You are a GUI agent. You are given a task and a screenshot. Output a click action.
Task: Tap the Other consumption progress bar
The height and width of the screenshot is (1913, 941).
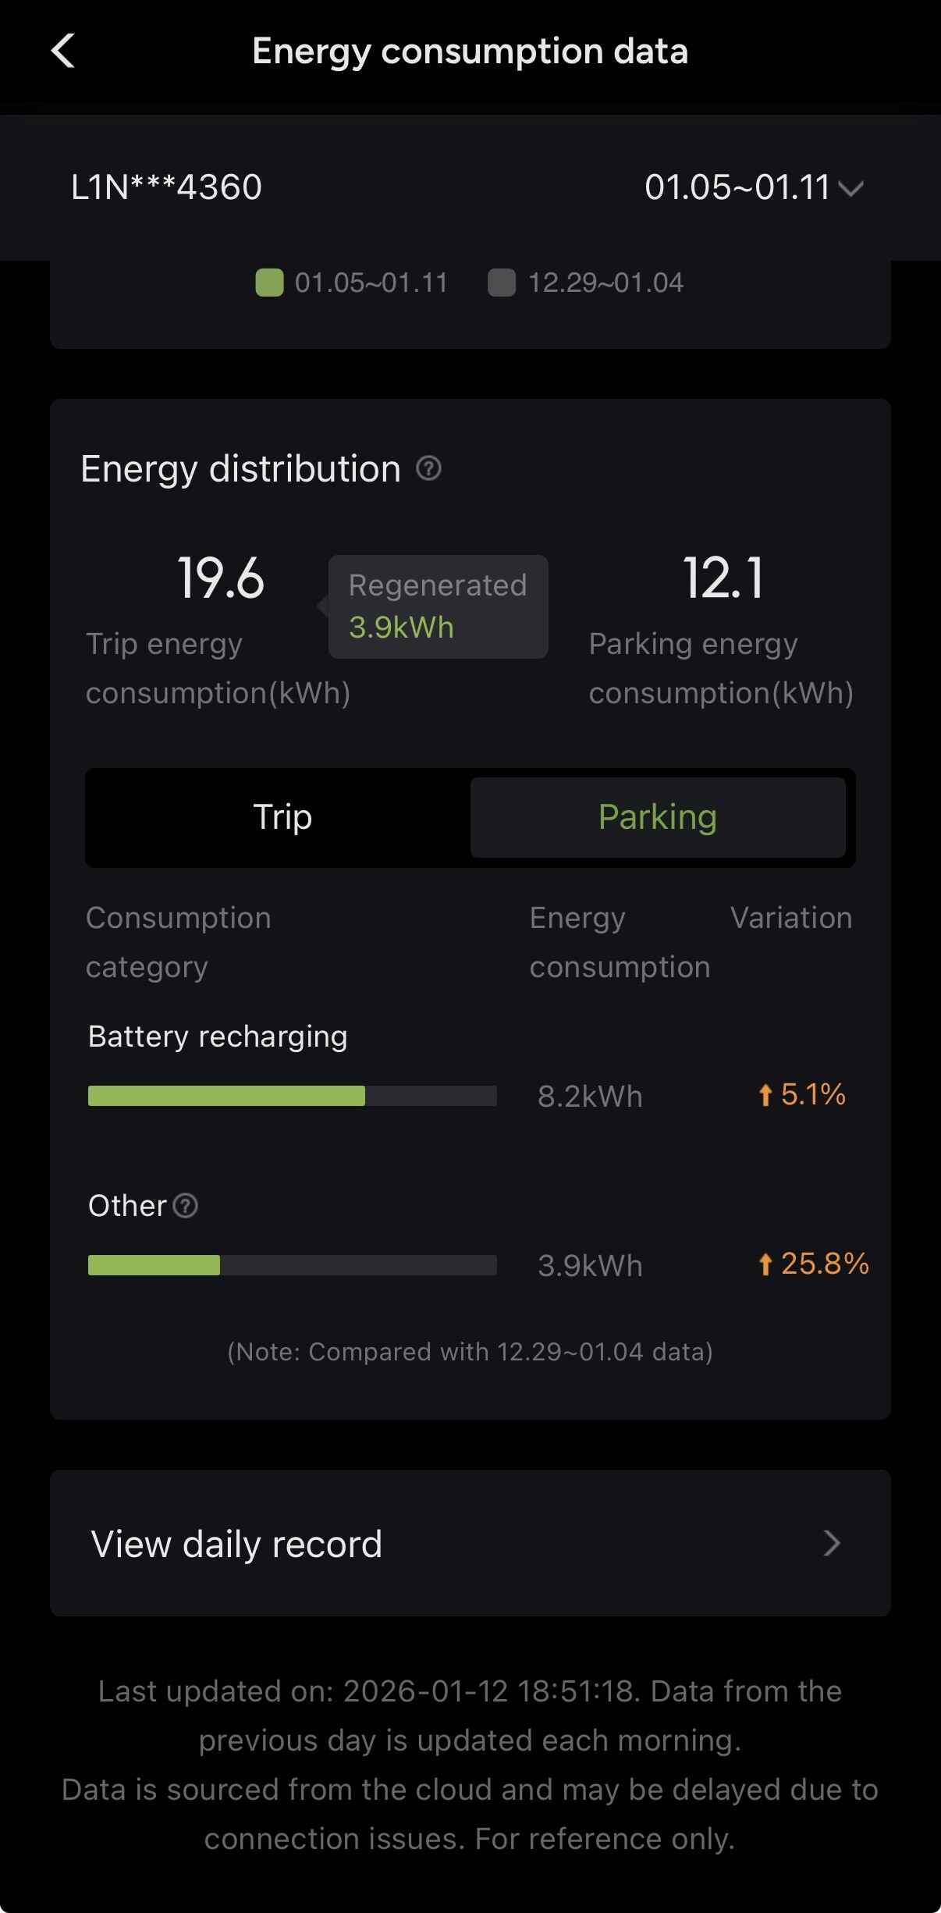pyautogui.click(x=292, y=1265)
